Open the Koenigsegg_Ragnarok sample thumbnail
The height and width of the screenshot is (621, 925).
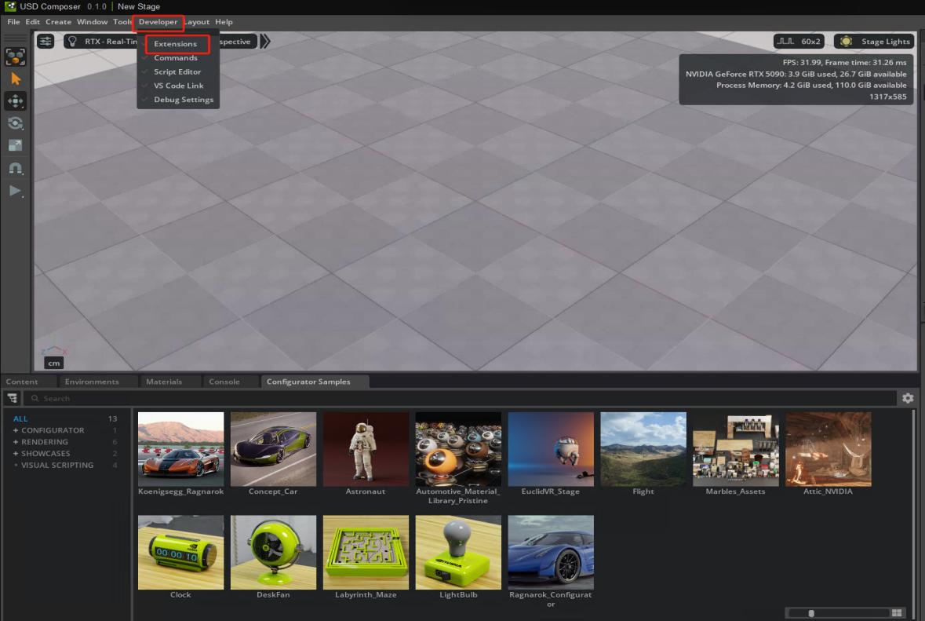(181, 449)
